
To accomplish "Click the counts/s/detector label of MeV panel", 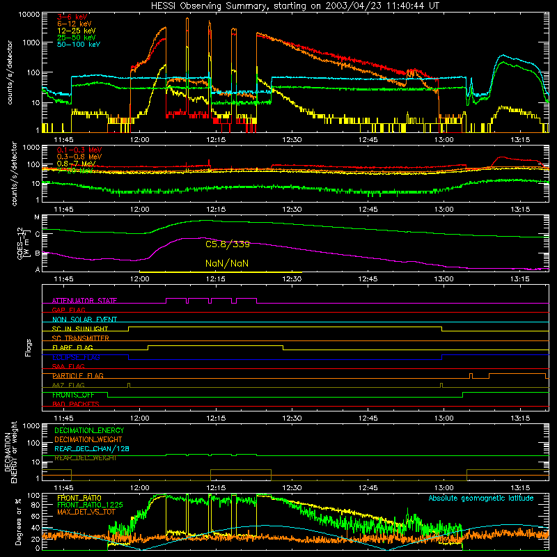I will point(14,173).
